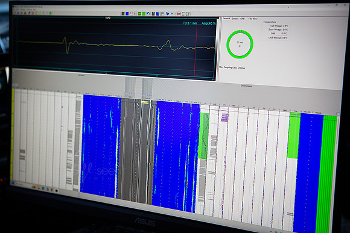Click the 'Max Coupling Loss' label
Screen dimensions: 350x233
tap(232, 67)
